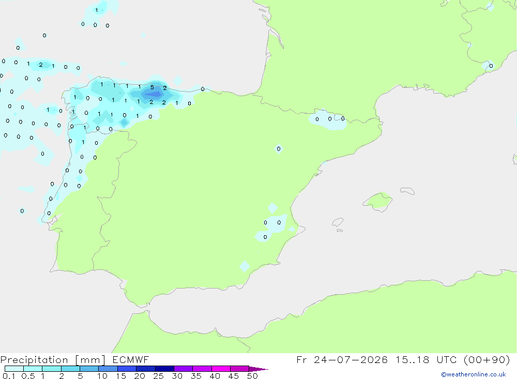Pick the 15–20 mm legend color box
517x379 pixels.
pyautogui.click(x=127, y=369)
